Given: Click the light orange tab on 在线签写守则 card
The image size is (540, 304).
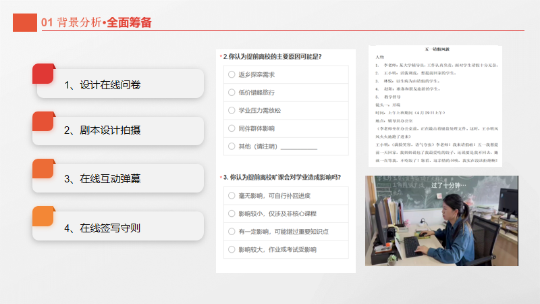Looking at the screenshot, I should (x=44, y=216).
